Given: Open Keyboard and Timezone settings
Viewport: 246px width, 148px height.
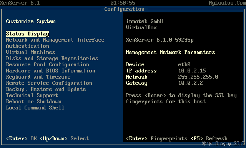Looking at the screenshot, I should (x=38, y=77).
